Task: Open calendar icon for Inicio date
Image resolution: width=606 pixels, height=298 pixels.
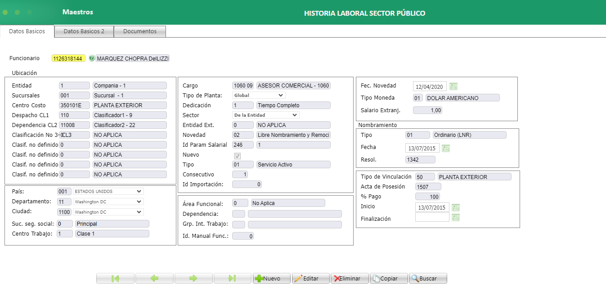Action: click(456, 207)
